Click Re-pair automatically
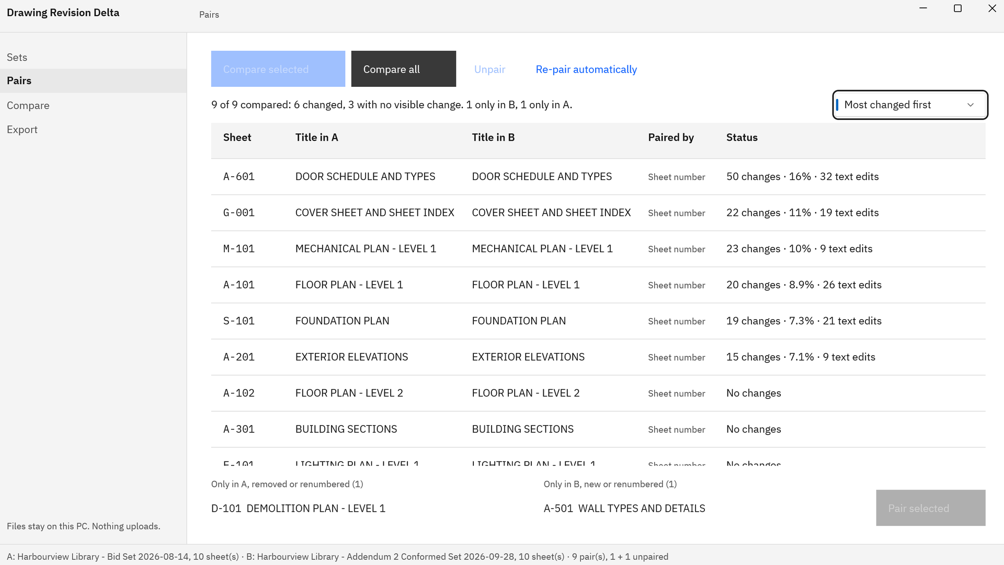Screen dimensions: 1004x565 click(x=586, y=69)
